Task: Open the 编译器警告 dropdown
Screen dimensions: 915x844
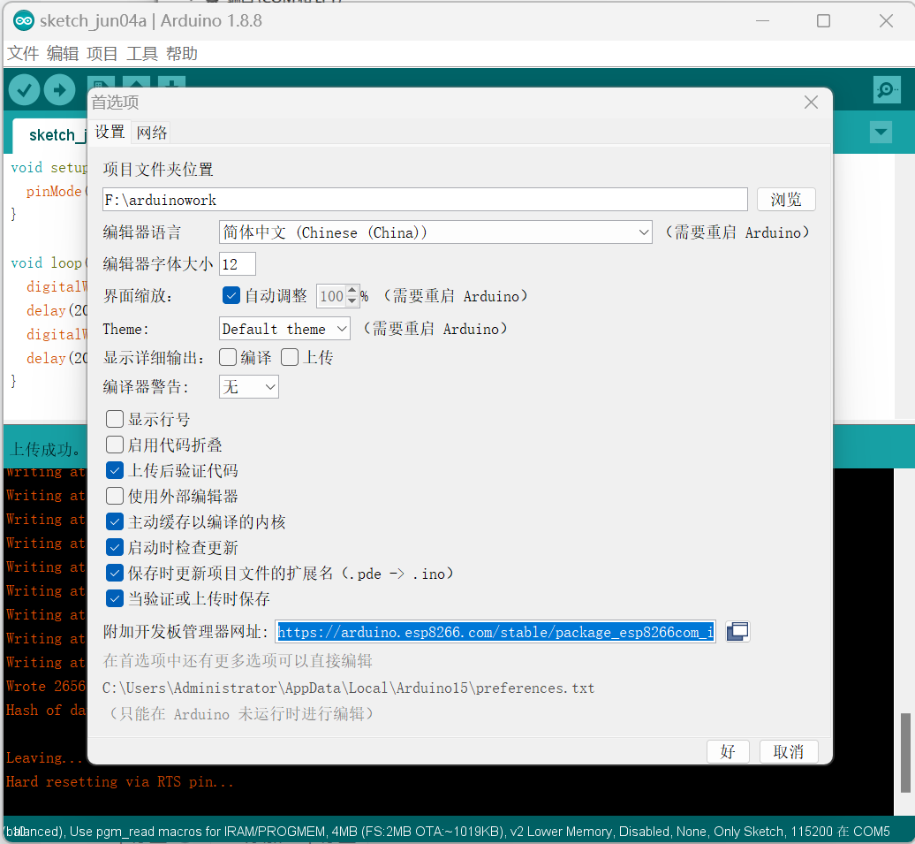Action: pos(248,387)
